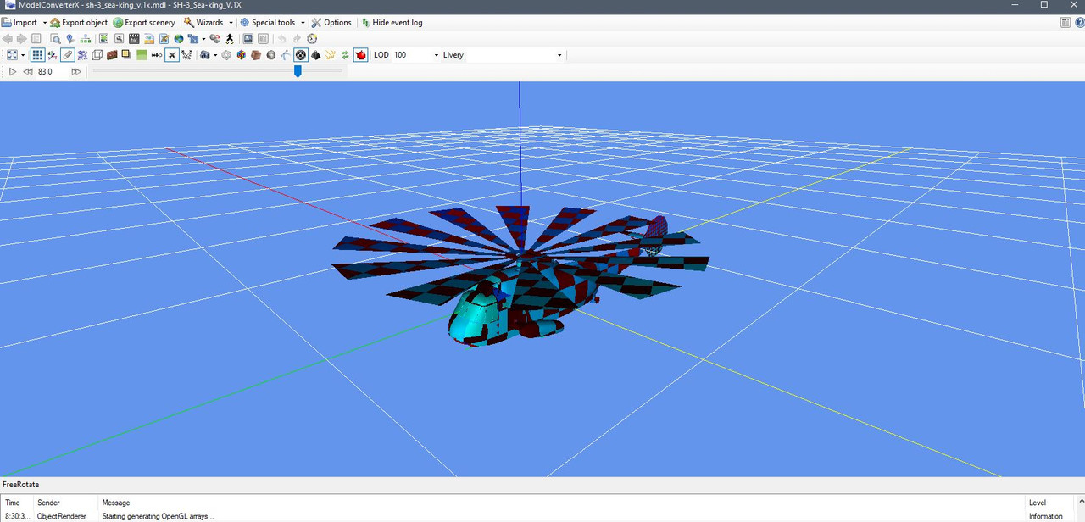Toggle the checkered ball texture mode
The image size is (1085, 522).
(x=301, y=55)
